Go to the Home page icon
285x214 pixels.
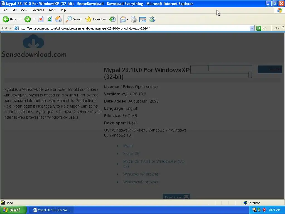coord(58,19)
